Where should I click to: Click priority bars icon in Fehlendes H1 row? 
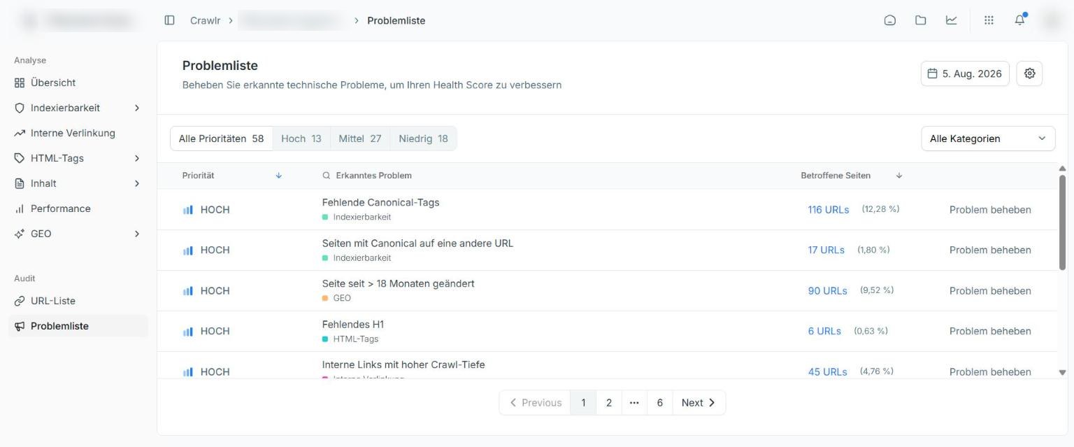187,332
